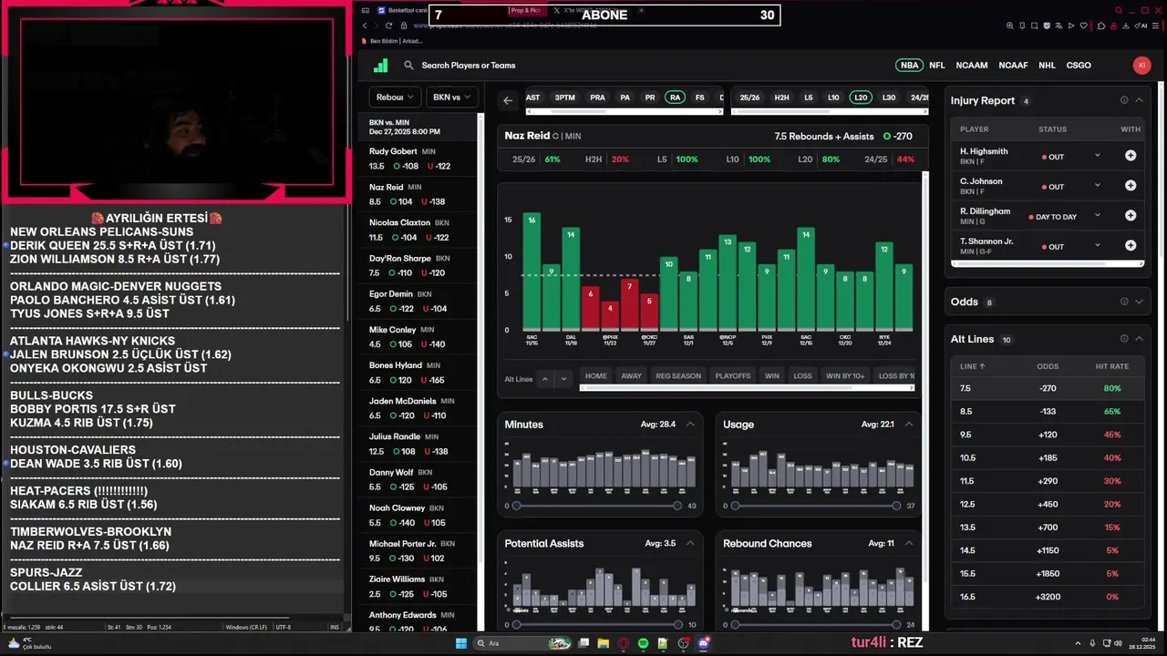Click Injury Report info icon
This screenshot has width=1167, height=656.
click(x=1124, y=100)
